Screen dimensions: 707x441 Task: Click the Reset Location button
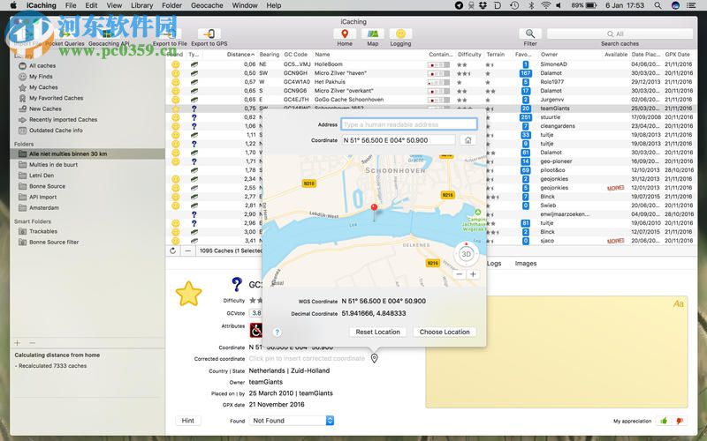pos(378,332)
